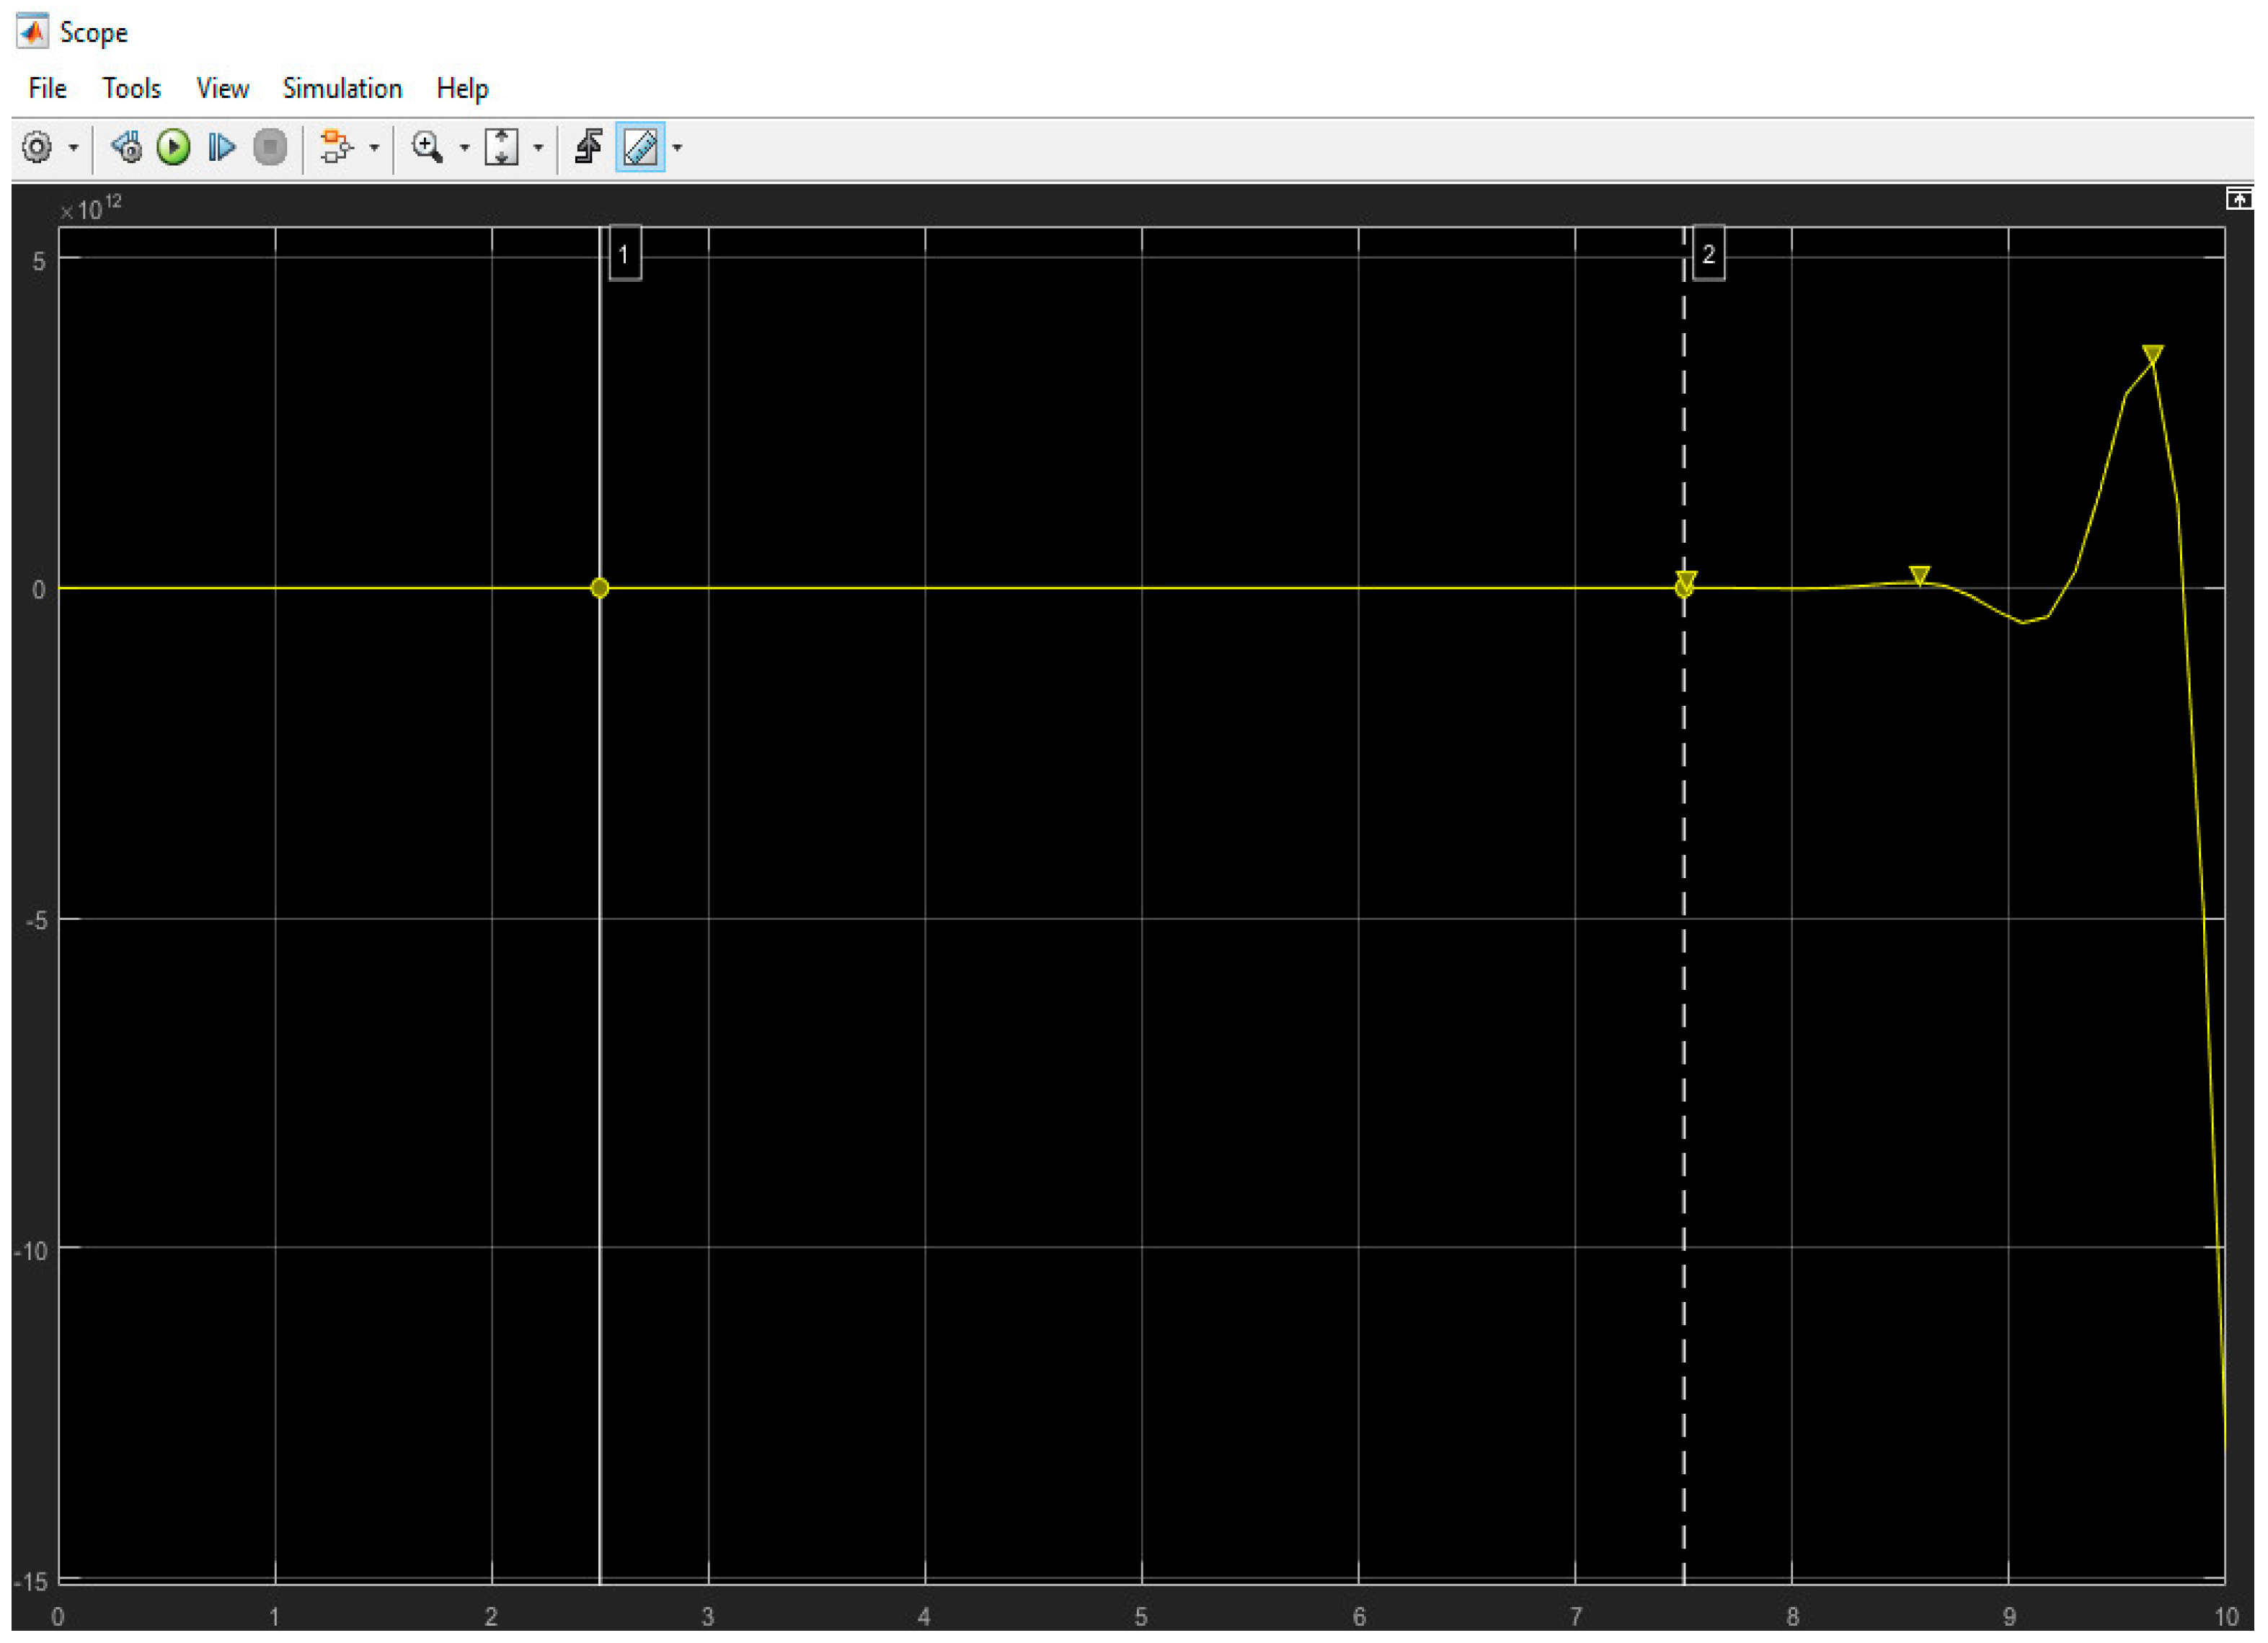
Task: Toggle the Cursor Measurements button
Action: point(640,148)
